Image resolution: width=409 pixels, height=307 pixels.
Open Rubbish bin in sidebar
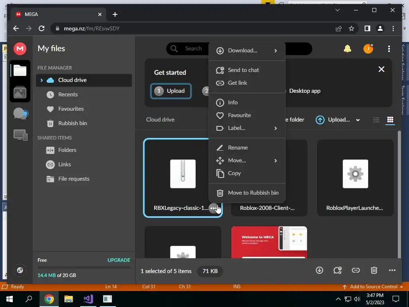(x=84, y=123)
